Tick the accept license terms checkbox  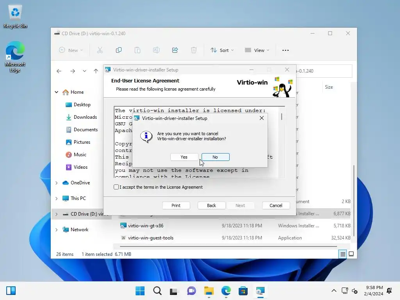pos(116,187)
